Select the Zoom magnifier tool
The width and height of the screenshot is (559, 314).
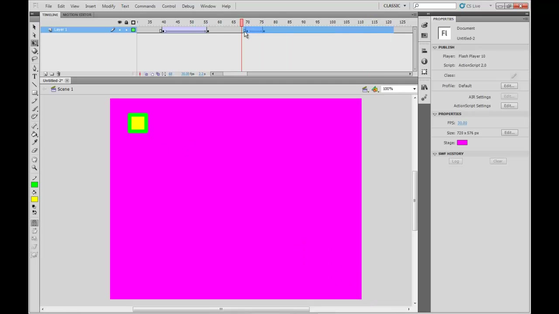point(35,168)
